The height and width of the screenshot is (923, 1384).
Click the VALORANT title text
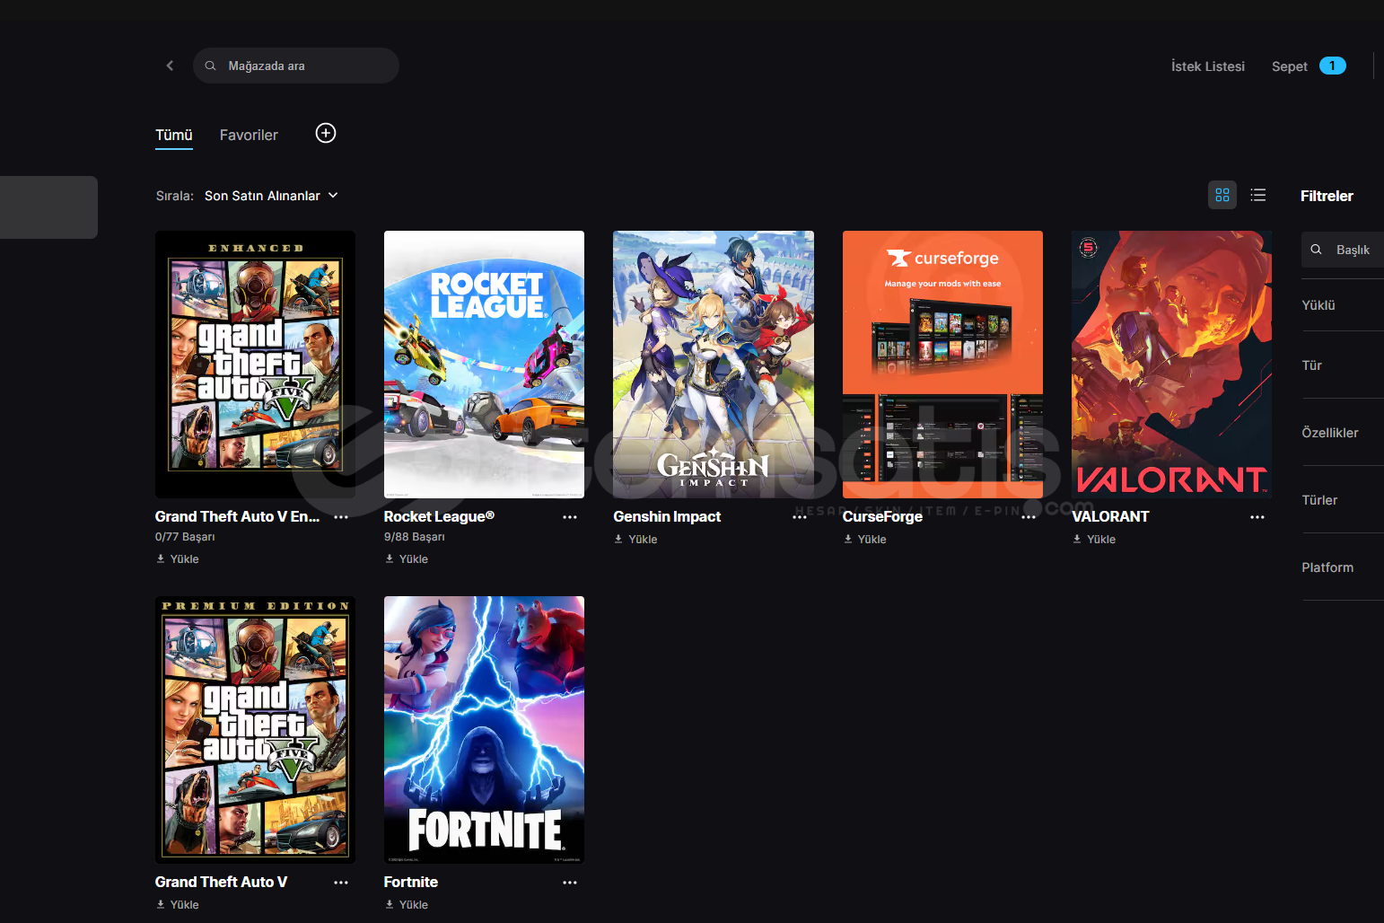tap(1110, 516)
